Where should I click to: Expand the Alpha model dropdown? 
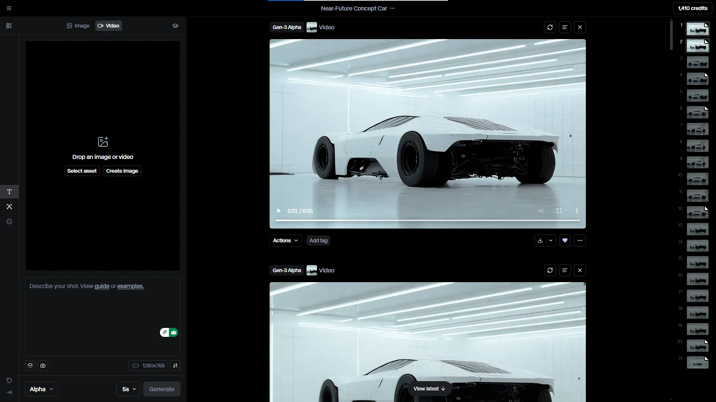(41, 389)
